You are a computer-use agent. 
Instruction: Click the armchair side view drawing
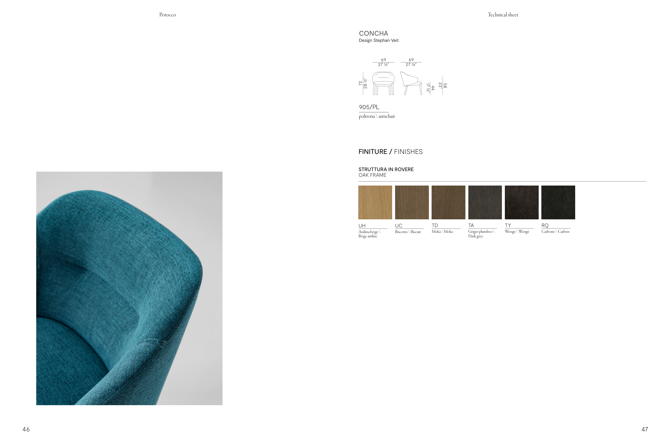(411, 83)
